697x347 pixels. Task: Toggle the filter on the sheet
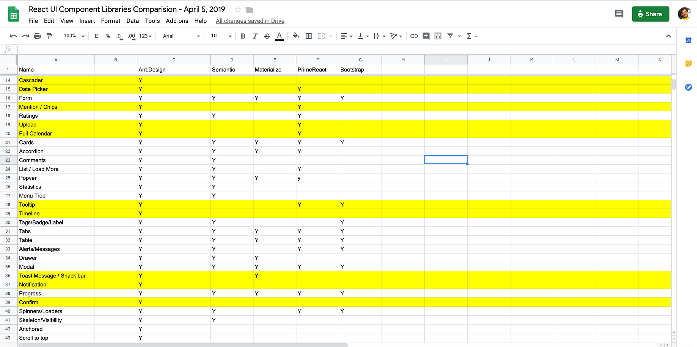(x=450, y=36)
